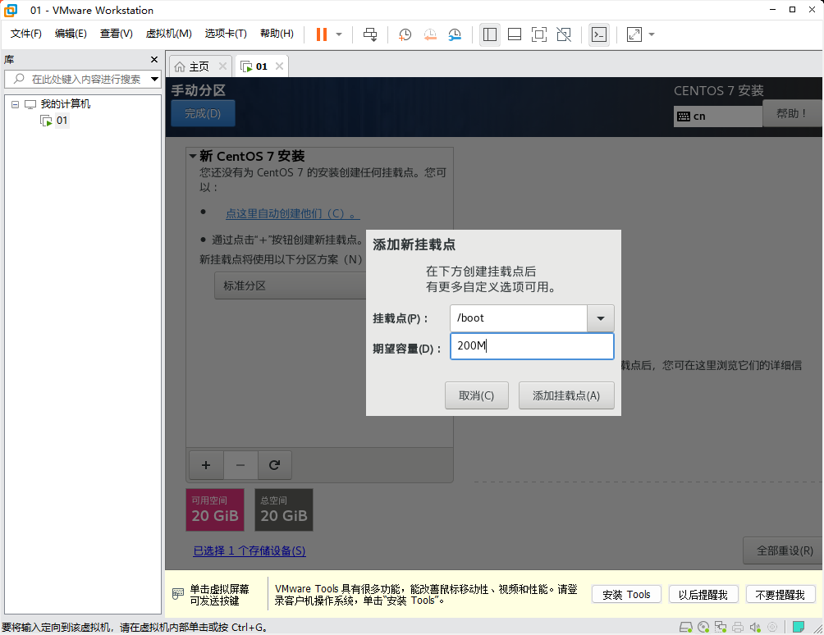Click the /boot mount point text field
The height and width of the screenshot is (635, 824).
pos(518,318)
